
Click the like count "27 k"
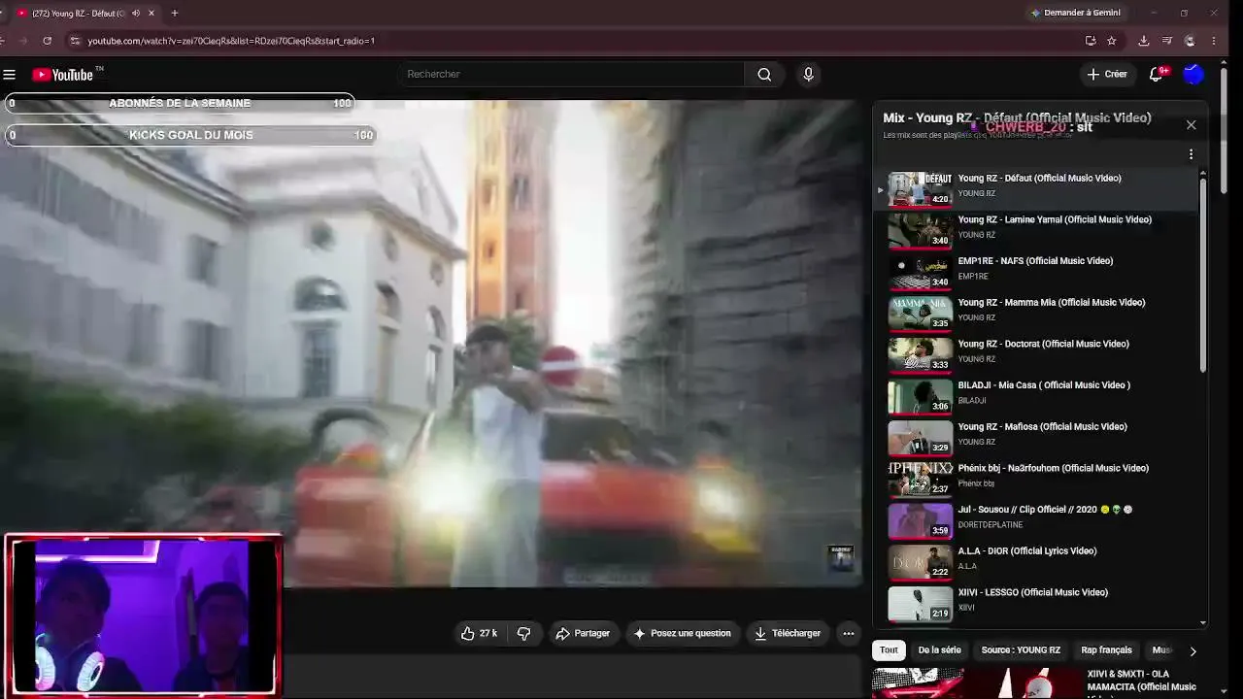488,633
